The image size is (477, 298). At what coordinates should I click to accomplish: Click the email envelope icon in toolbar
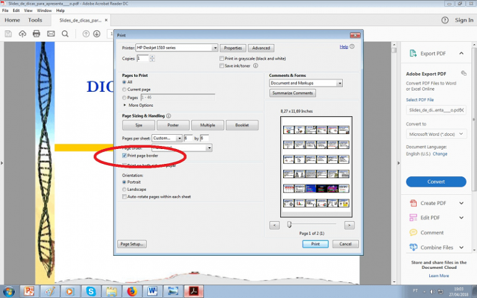tap(51, 34)
